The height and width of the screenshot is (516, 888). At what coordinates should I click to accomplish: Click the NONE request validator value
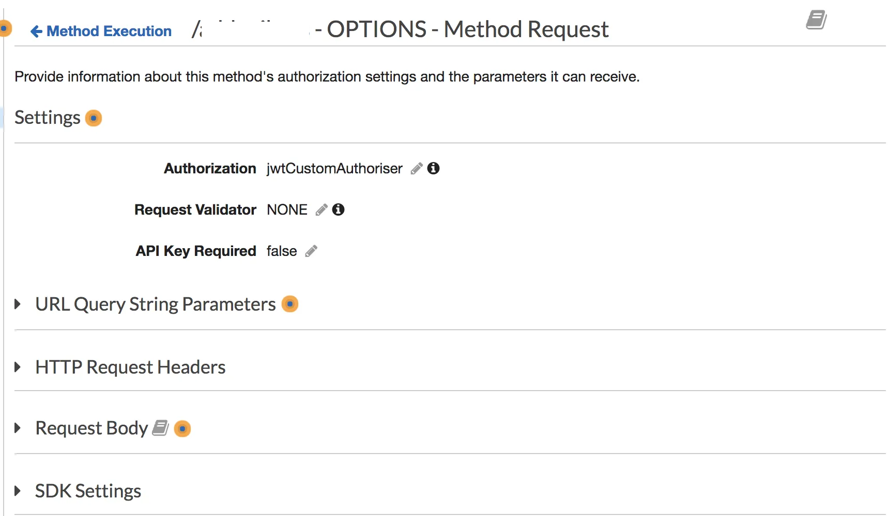point(287,210)
